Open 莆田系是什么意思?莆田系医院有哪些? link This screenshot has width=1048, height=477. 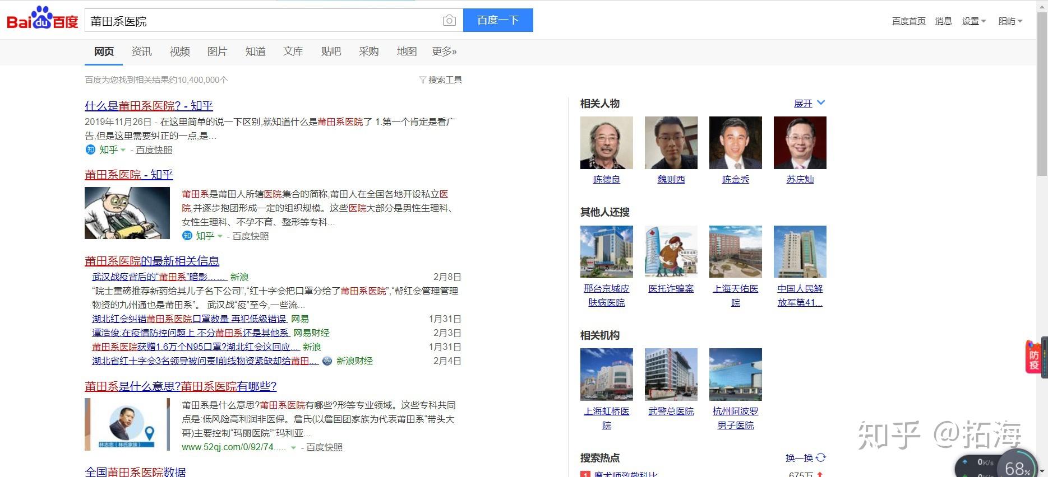(x=181, y=386)
